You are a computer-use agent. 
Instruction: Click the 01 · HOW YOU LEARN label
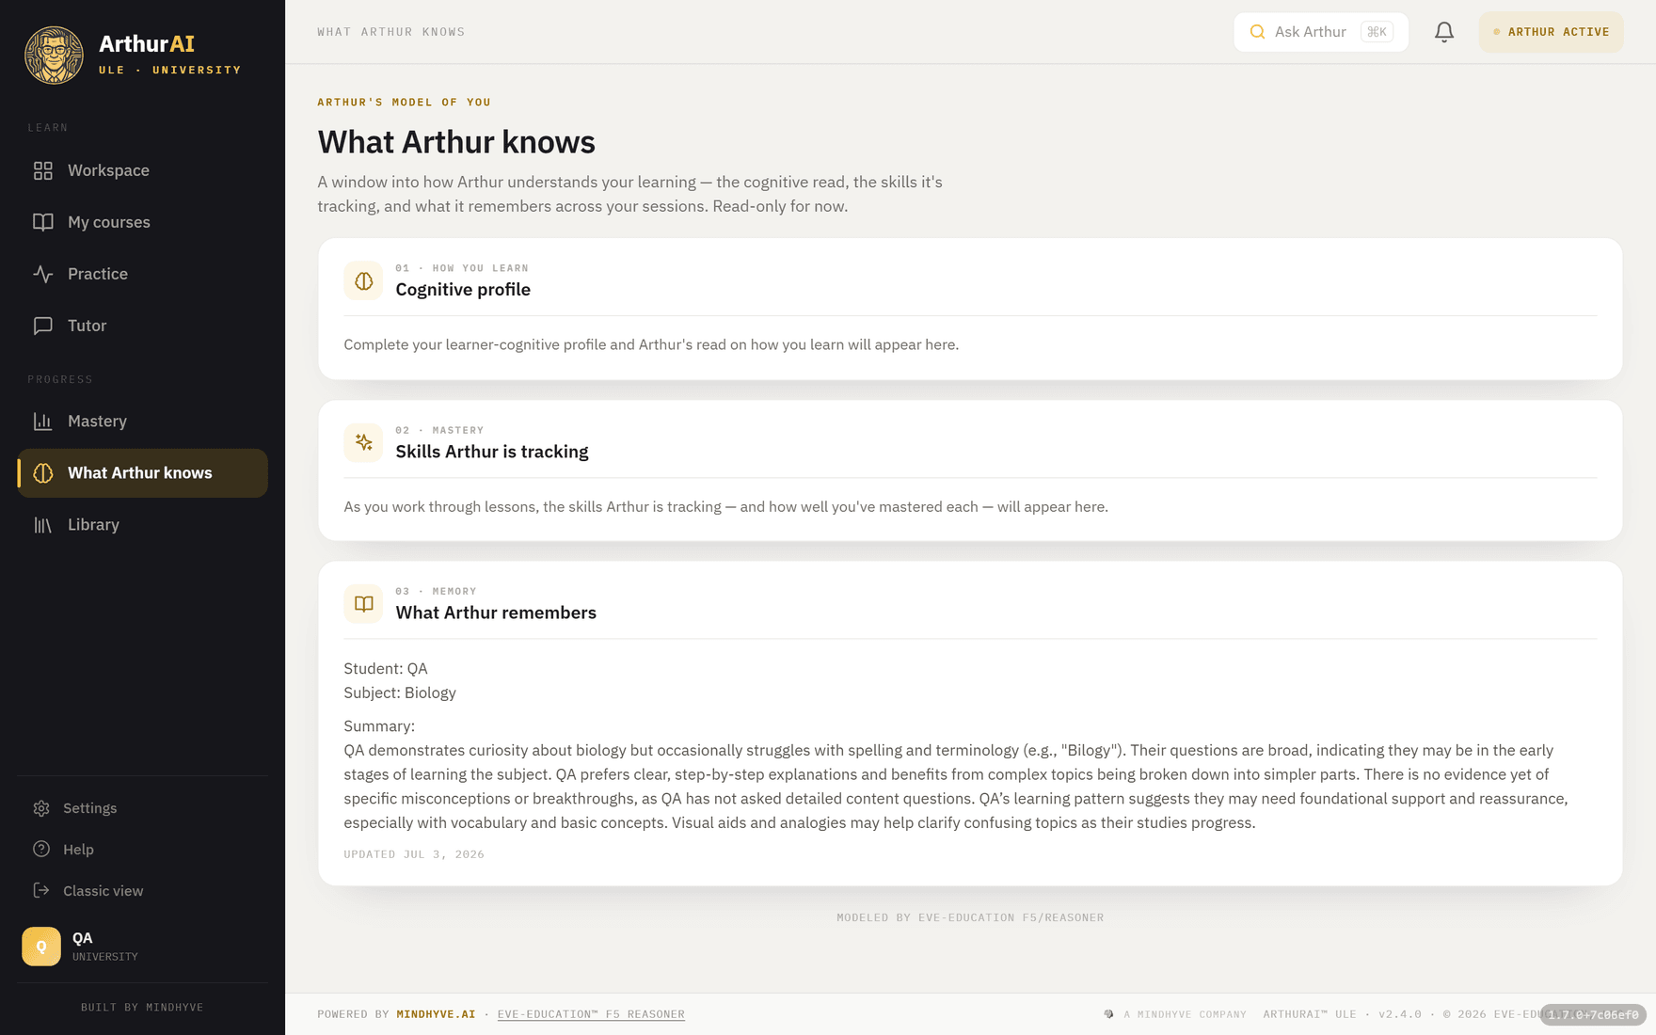pos(462,268)
